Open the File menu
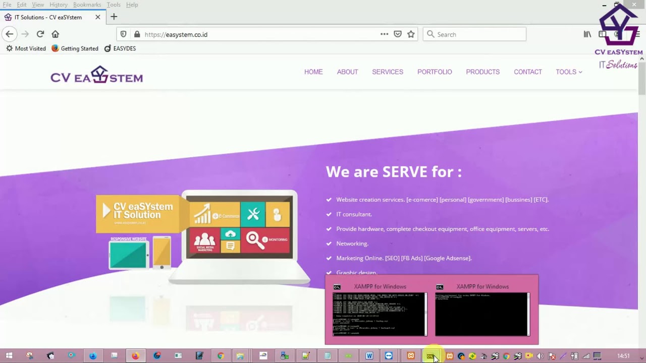 point(7,5)
